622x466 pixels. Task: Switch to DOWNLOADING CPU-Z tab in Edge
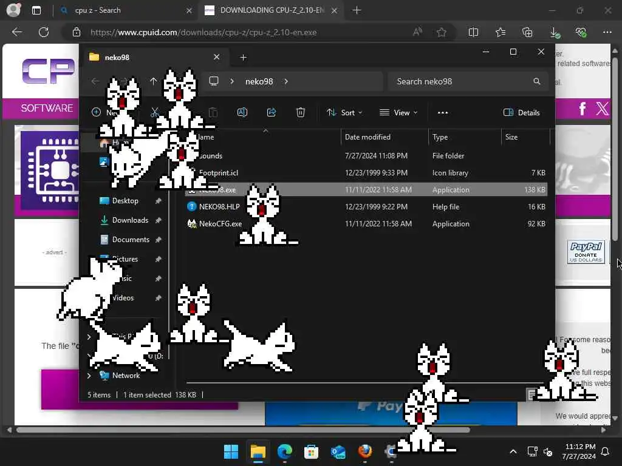coord(272,10)
